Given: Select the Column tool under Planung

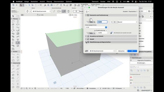Looking at the screenshot, I should pos(13,28).
